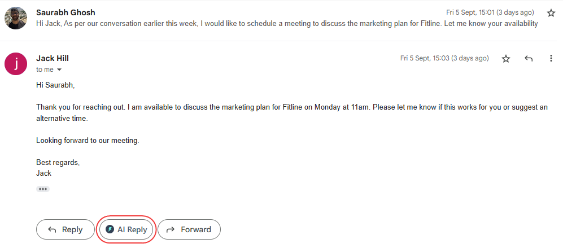
Task: Click the 15:03 timestamp on Jack's message
Action: [x=444, y=58]
